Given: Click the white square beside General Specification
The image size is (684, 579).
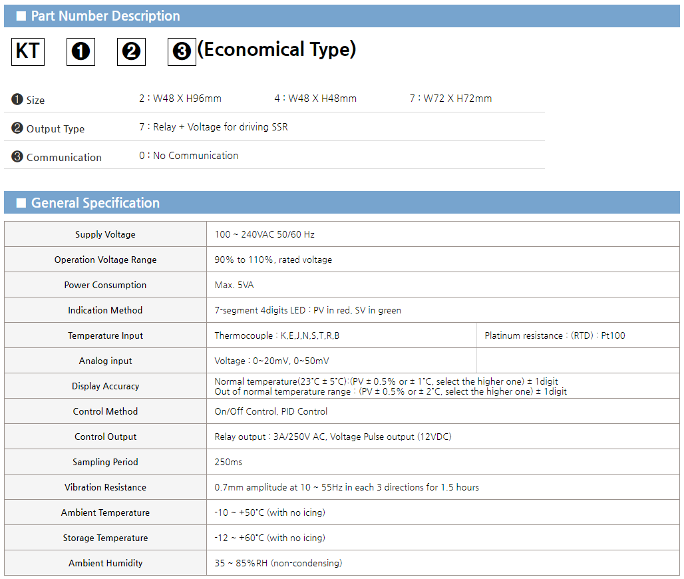Looking at the screenshot, I should click(x=21, y=203).
